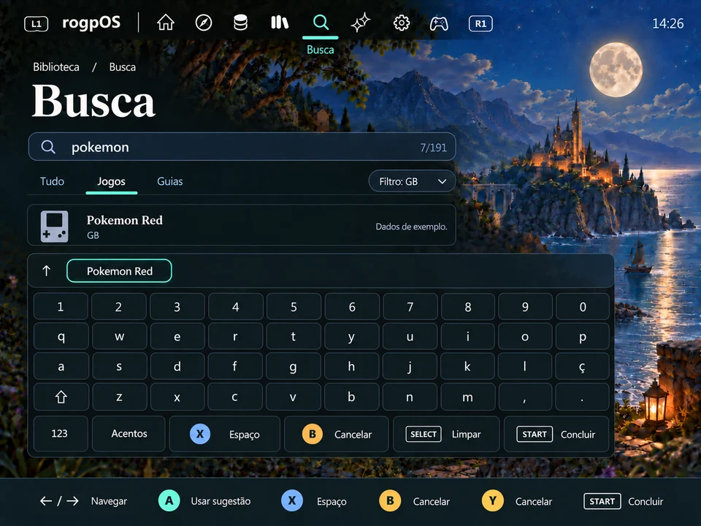Click the rogpOS logo text
The image size is (701, 526).
(x=91, y=23)
